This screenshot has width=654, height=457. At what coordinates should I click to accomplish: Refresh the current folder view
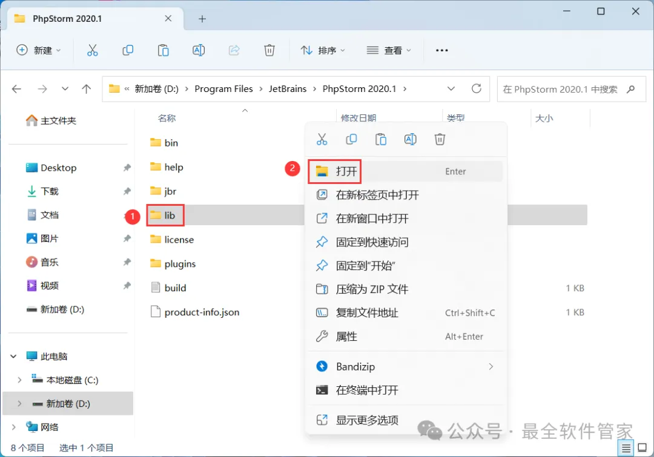coord(477,88)
